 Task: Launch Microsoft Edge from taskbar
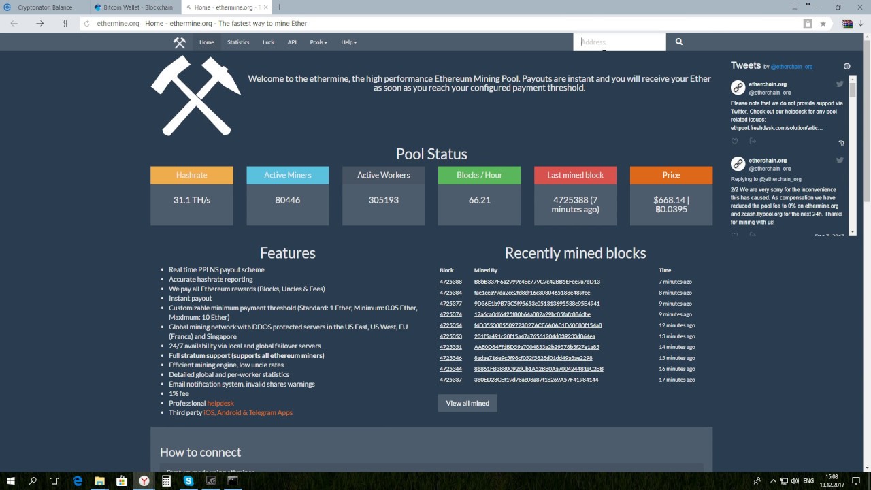(x=78, y=480)
